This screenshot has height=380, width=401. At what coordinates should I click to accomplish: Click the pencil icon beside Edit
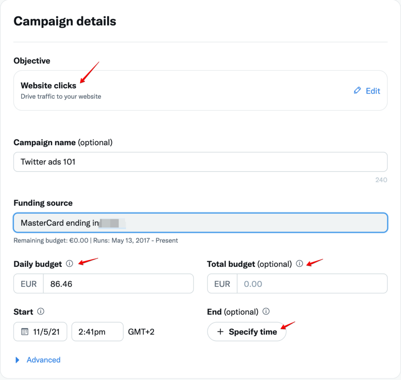tap(357, 91)
